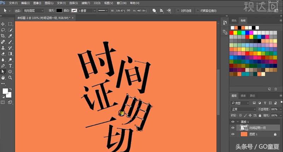Reset default foreground and background colors
This screenshot has height=152, width=283.
click(3, 97)
